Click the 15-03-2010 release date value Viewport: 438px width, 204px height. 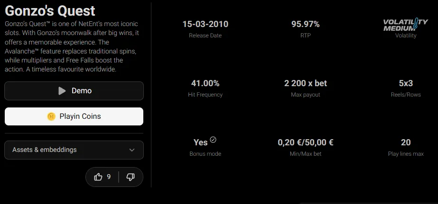click(205, 24)
